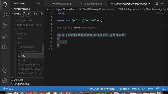Open the Accounts menu icon
The width and height of the screenshot is (168, 94).
(x=5, y=70)
